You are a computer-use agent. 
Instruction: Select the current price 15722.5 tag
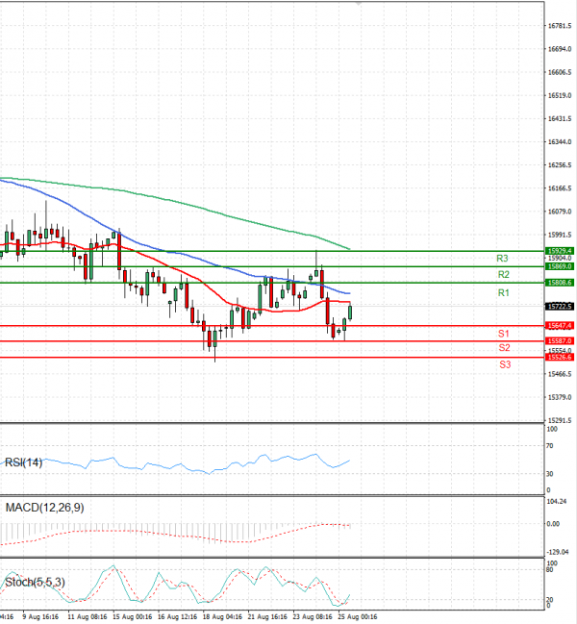(560, 306)
